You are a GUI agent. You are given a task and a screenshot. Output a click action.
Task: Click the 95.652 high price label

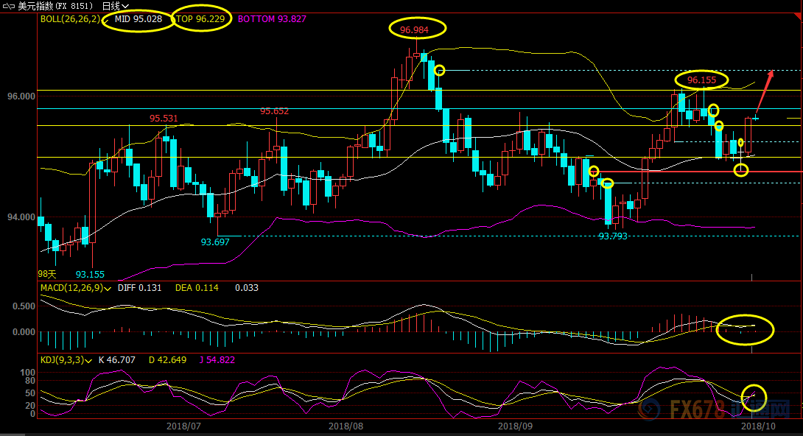[274, 111]
